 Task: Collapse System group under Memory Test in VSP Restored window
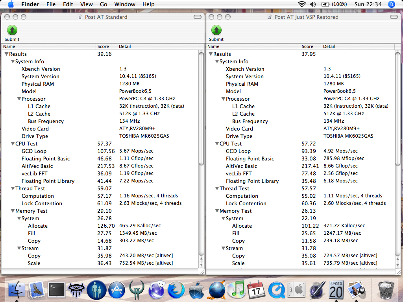pos(224,218)
